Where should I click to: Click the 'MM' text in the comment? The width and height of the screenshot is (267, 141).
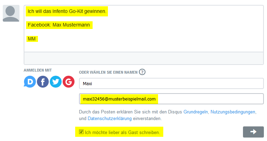pyautogui.click(x=32, y=39)
